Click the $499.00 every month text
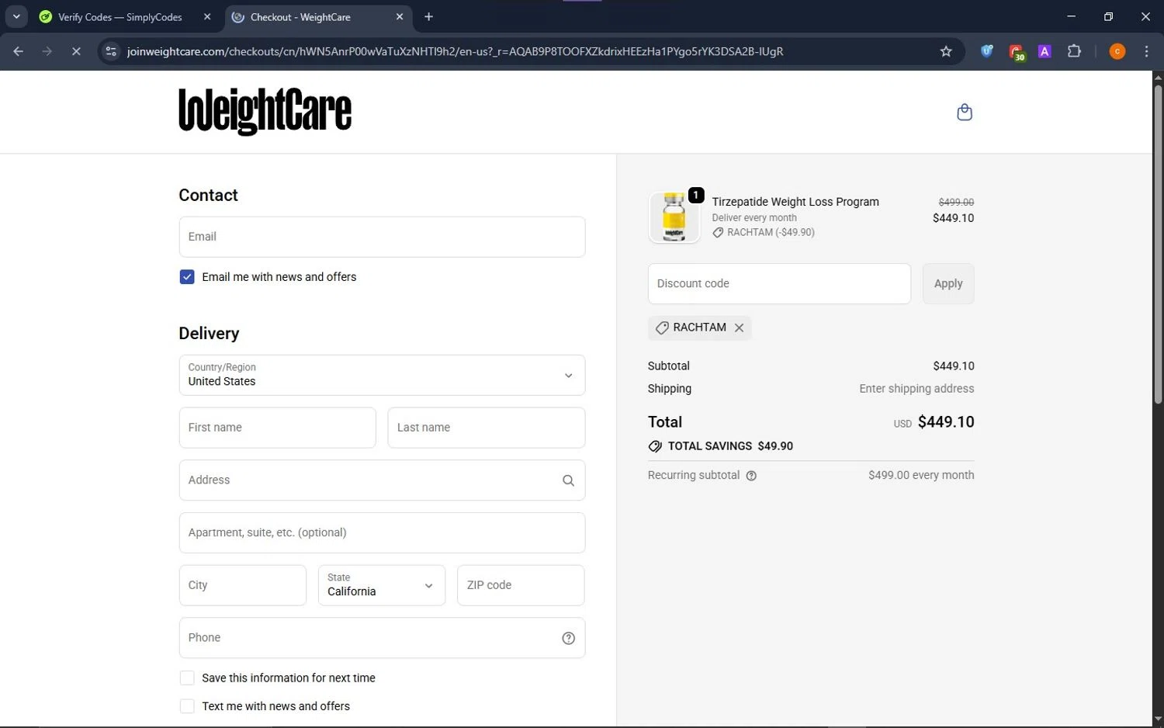1164x728 pixels. tap(921, 475)
